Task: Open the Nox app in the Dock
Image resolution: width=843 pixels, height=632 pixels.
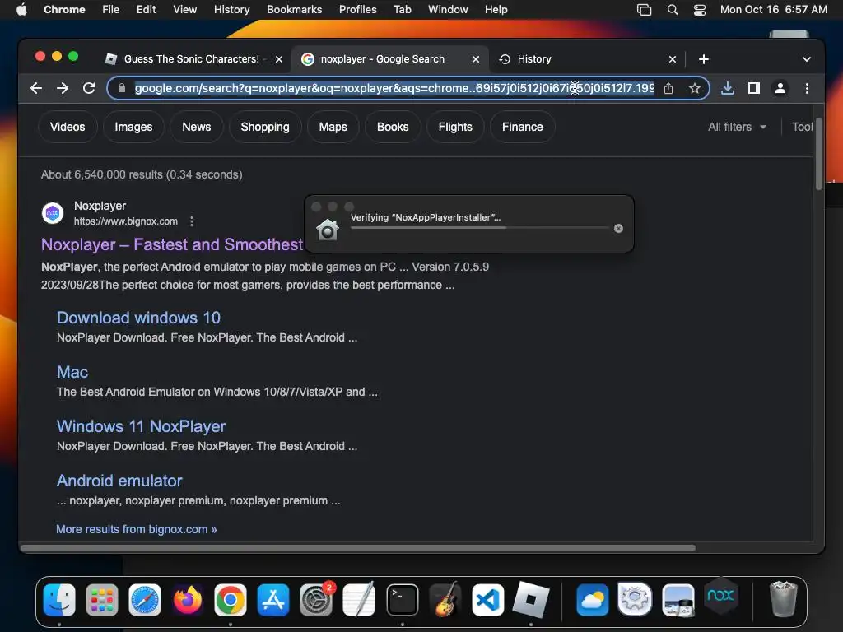Action: tap(720, 596)
